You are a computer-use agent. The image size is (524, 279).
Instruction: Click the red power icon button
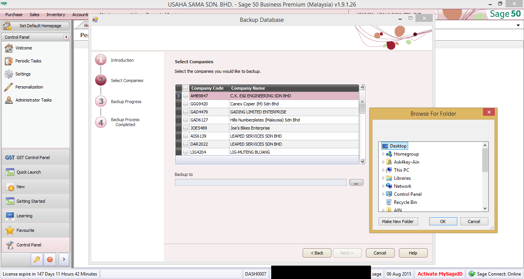point(50,259)
